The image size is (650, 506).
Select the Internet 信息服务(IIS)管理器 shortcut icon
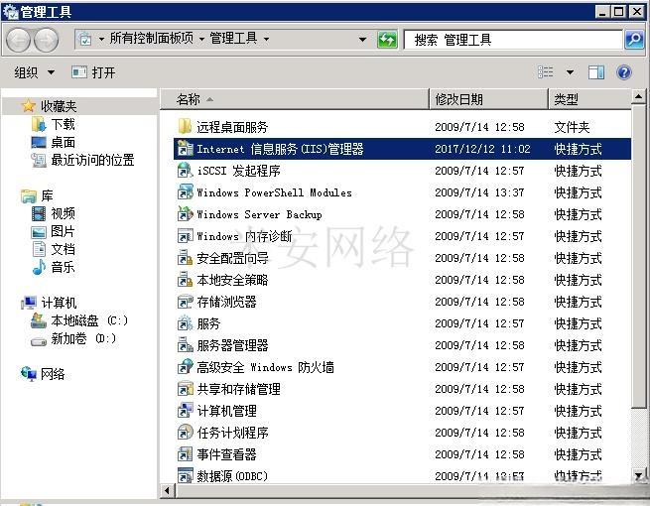pyautogui.click(x=185, y=149)
